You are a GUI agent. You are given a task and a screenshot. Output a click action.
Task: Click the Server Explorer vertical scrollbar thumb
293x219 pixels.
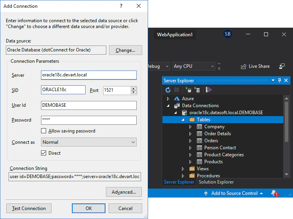pyautogui.click(x=286, y=122)
